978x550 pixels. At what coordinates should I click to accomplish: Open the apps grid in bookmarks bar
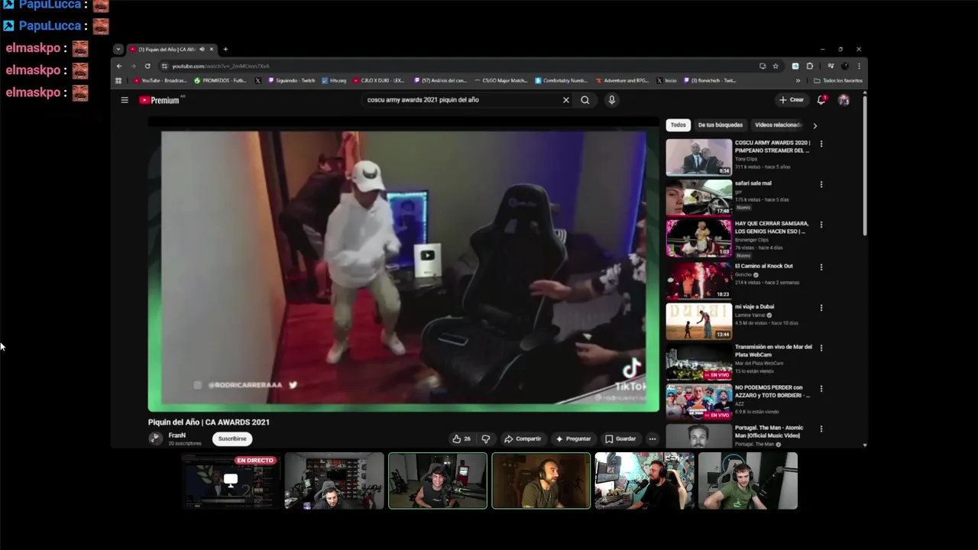(x=118, y=80)
